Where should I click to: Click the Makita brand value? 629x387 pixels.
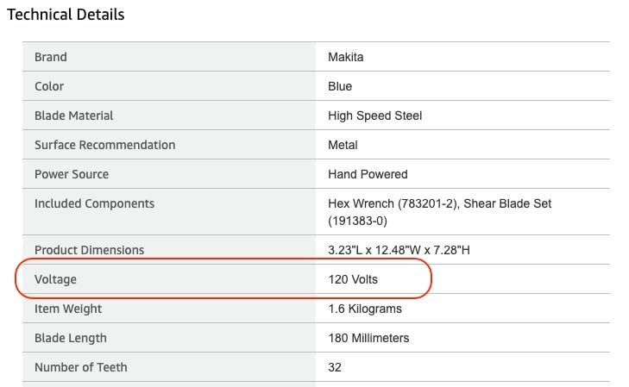[x=345, y=57]
